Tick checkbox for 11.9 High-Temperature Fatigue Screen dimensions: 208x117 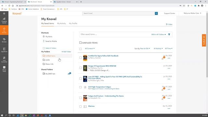(80, 87)
